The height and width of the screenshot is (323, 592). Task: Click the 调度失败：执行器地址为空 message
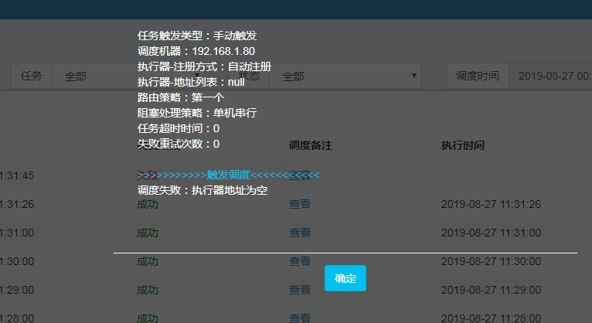(x=202, y=190)
